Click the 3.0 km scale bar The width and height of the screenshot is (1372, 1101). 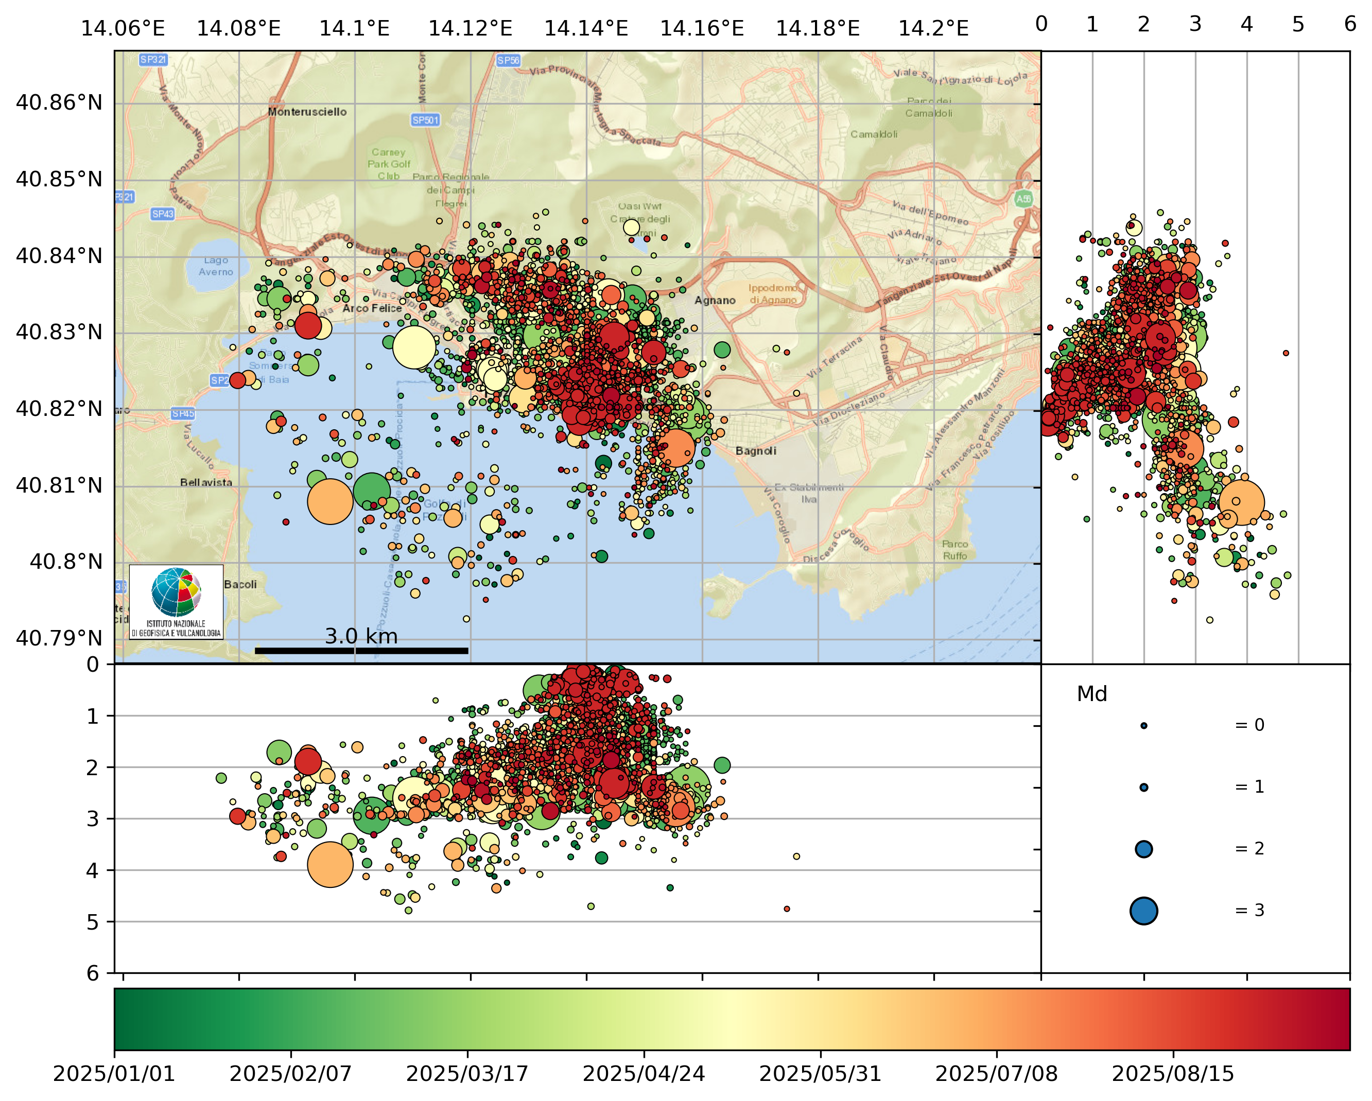pyautogui.click(x=361, y=651)
